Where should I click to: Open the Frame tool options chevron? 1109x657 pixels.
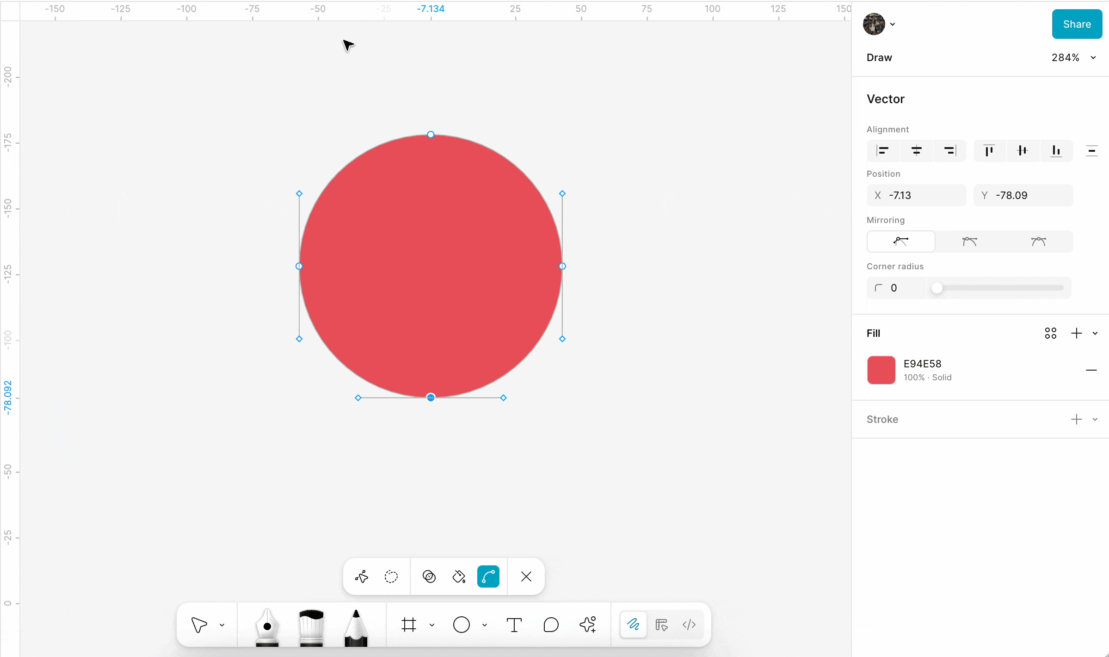click(x=432, y=625)
